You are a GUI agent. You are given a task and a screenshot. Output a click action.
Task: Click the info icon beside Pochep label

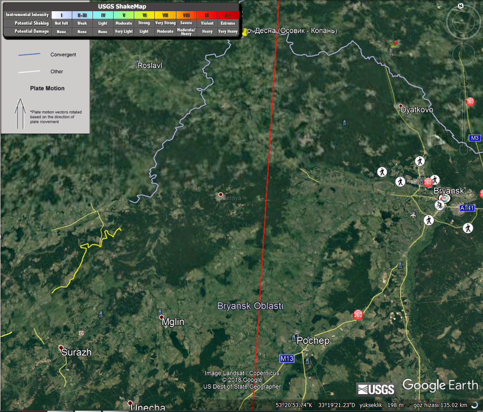coord(293,338)
